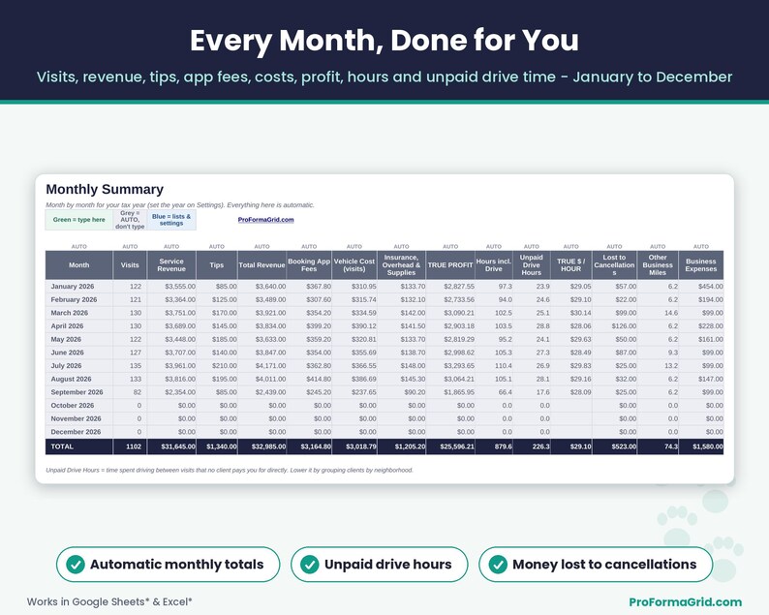The width and height of the screenshot is (769, 615).
Task: Open the ProFormaGrid.com link in the spreadsheet
Action: click(x=265, y=220)
